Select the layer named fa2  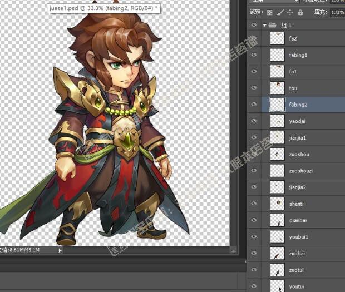click(293, 39)
